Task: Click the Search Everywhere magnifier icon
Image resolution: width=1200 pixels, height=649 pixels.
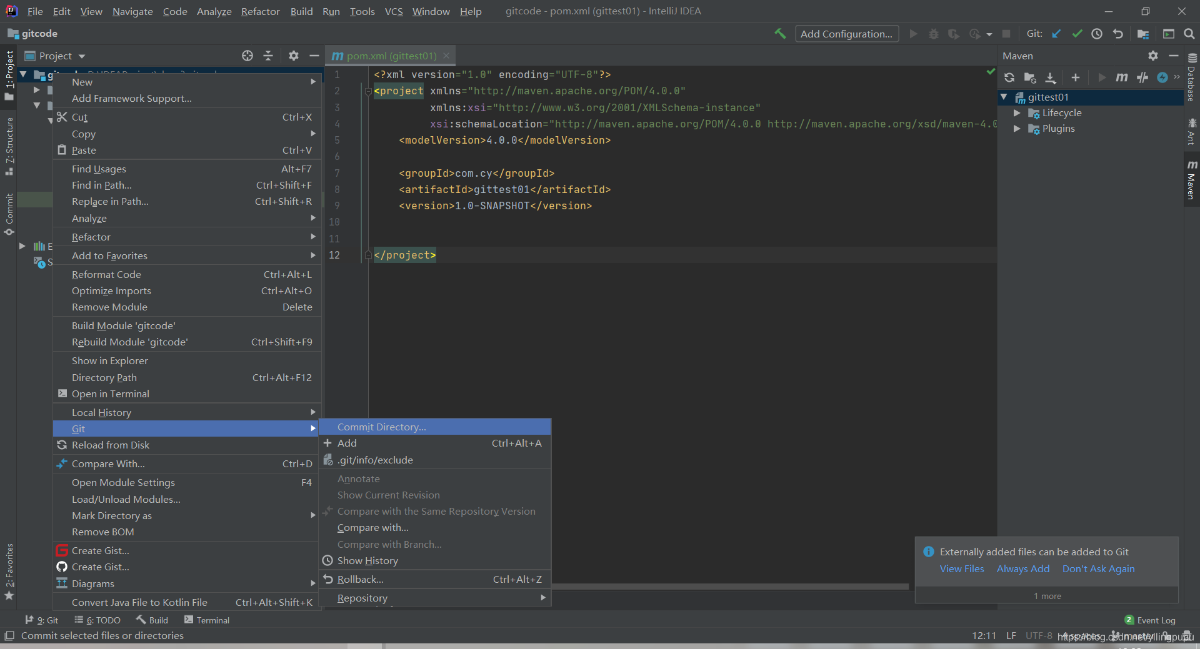Action: click(x=1189, y=34)
